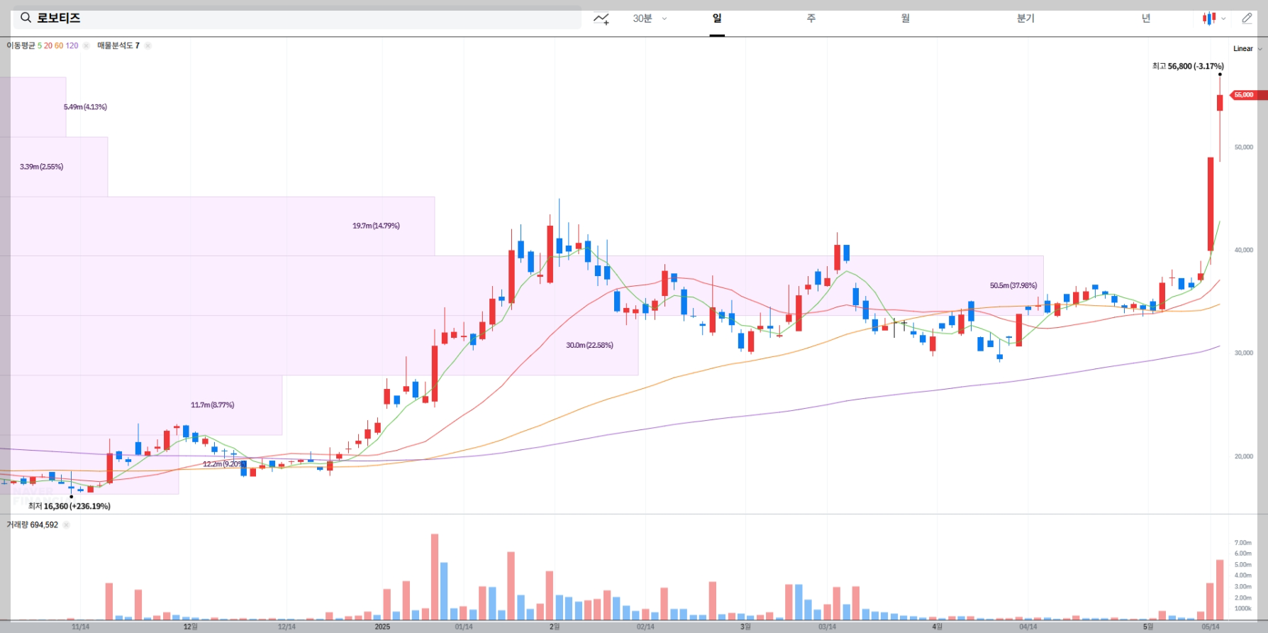Click the 4월 date axis label
This screenshot has width=1268, height=633.
(937, 627)
